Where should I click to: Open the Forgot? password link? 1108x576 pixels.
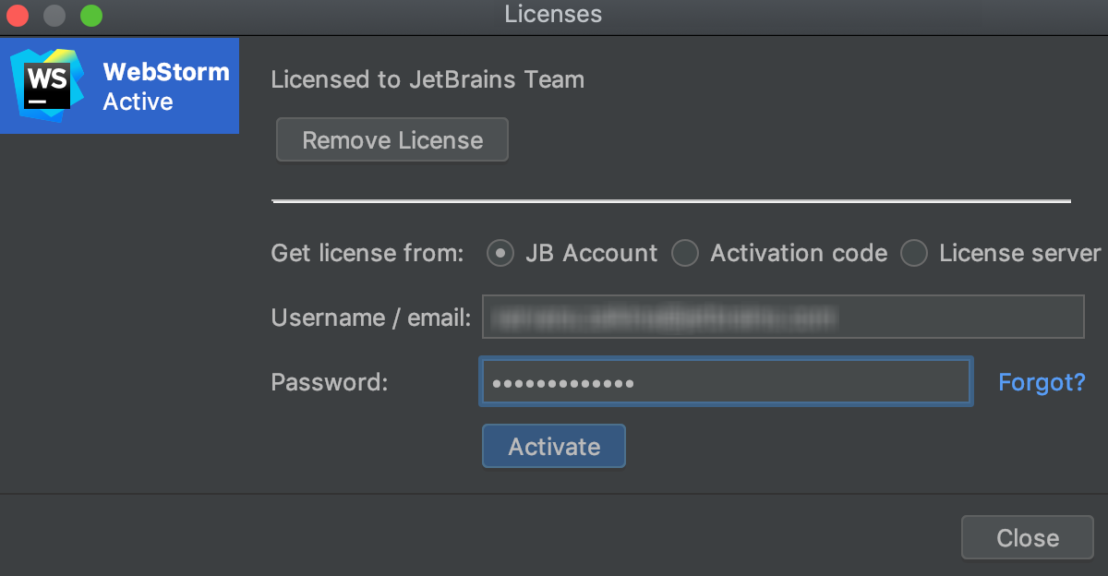[1042, 382]
